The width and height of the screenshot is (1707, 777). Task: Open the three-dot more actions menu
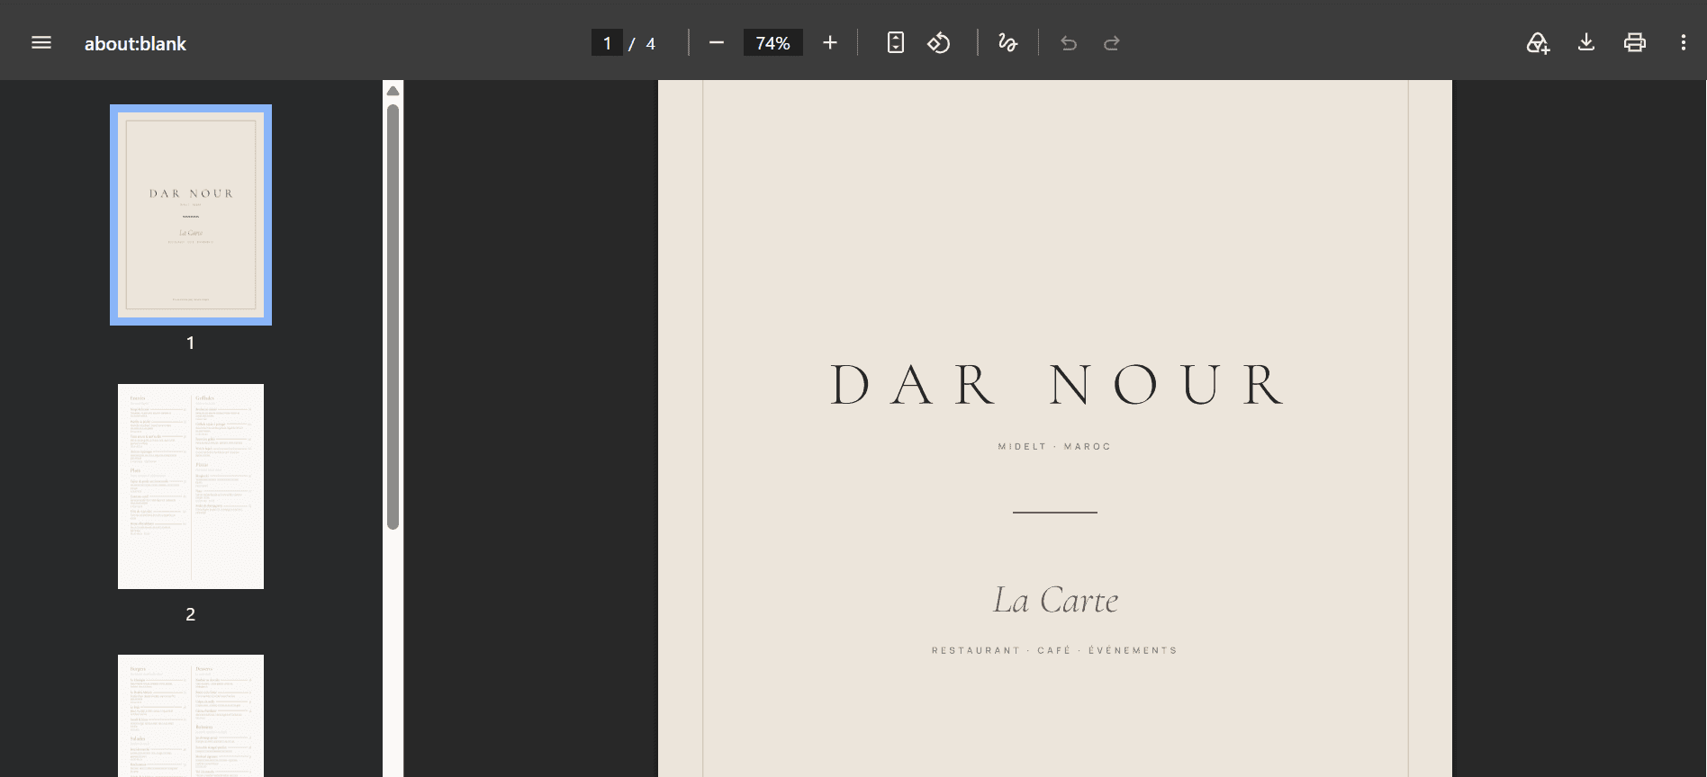click(x=1684, y=43)
